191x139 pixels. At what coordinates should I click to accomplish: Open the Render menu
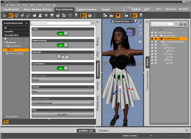(x=25, y=5)
